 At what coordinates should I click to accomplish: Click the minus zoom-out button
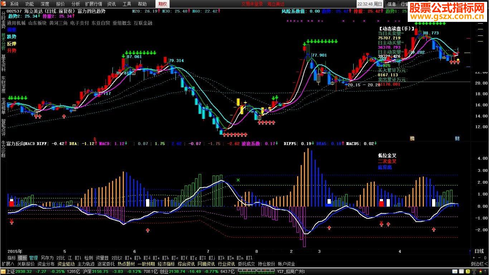pyautogui.click(x=479, y=258)
